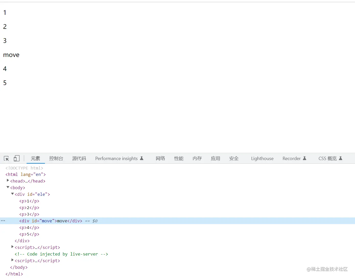Open the 源代码 tab
Image resolution: width=355 pixels, height=279 pixels.
[x=79, y=159]
